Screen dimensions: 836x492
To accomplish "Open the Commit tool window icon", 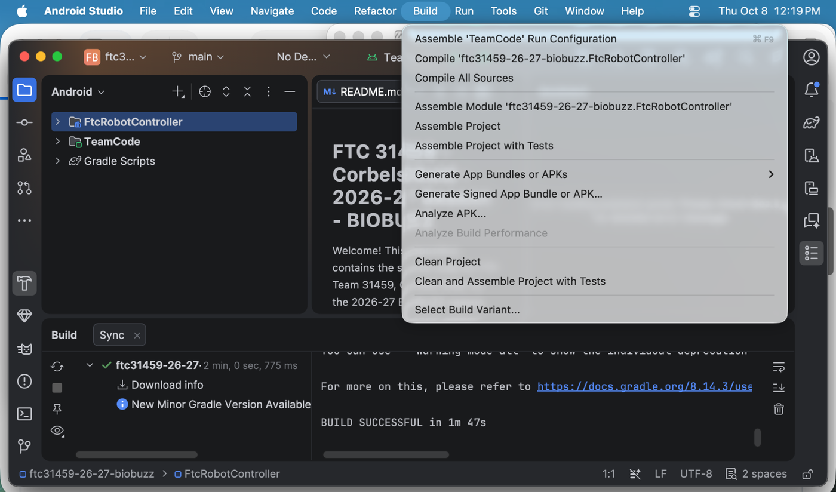I will [24, 122].
